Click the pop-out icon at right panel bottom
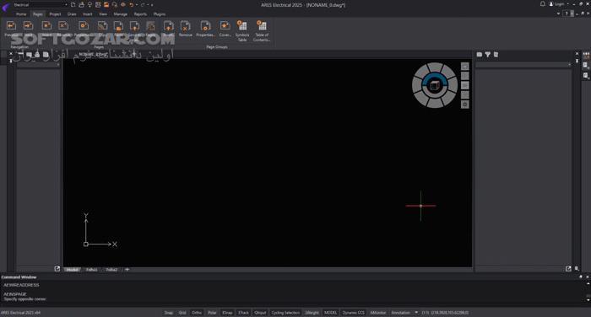Viewport: 591px width, 317px height. 568,268
